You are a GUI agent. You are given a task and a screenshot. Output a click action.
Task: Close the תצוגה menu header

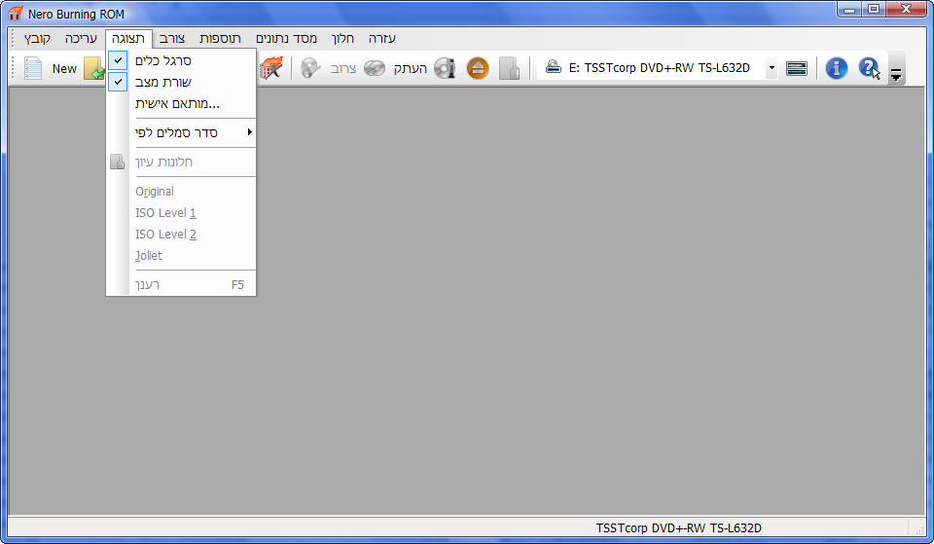coord(128,38)
